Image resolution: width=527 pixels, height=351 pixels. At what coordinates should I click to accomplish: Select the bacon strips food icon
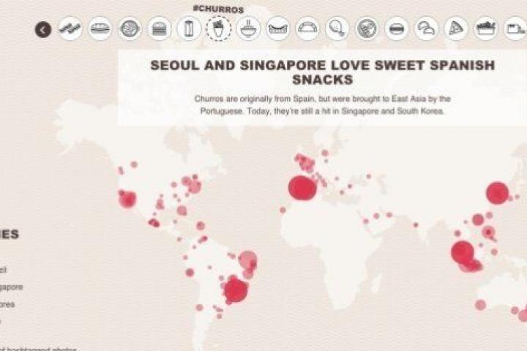70,29
